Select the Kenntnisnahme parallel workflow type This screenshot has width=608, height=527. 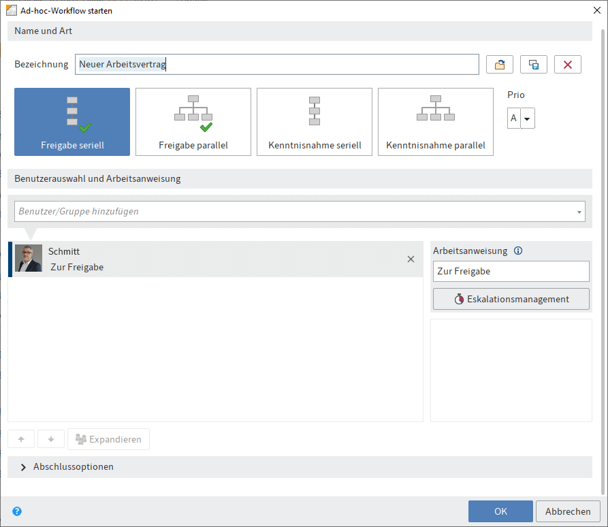[x=436, y=122]
